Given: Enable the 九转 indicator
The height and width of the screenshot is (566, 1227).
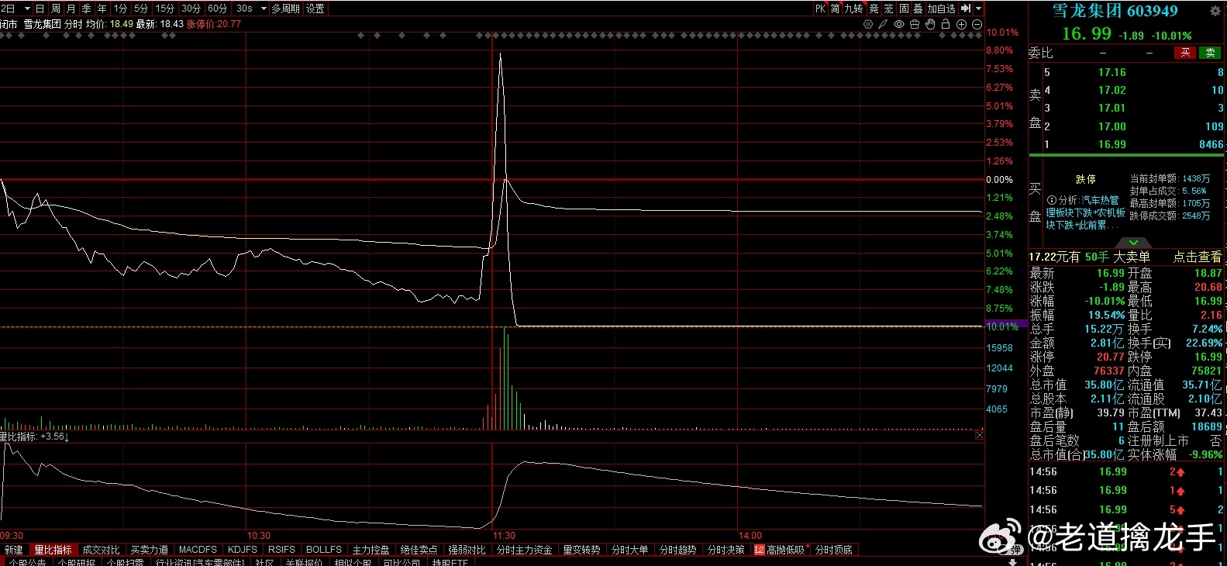Looking at the screenshot, I should tap(853, 9).
